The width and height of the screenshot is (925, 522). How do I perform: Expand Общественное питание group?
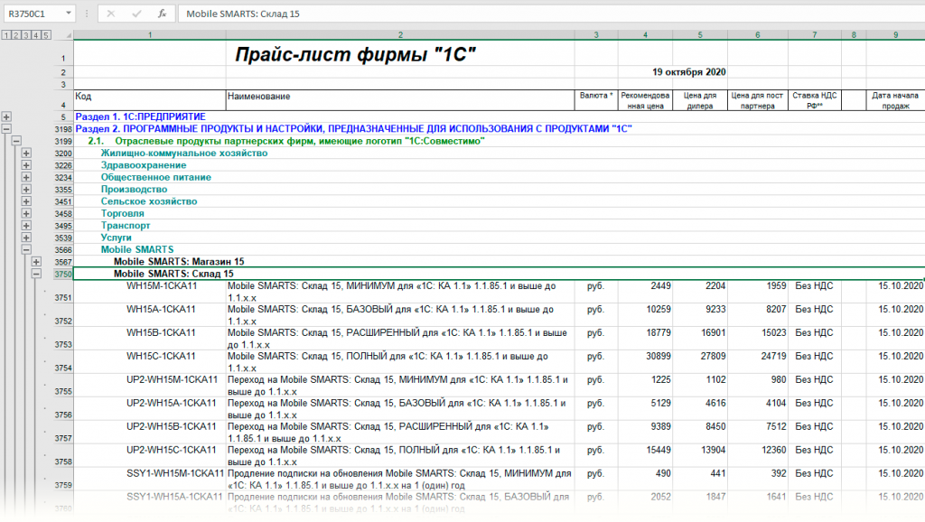point(26,177)
